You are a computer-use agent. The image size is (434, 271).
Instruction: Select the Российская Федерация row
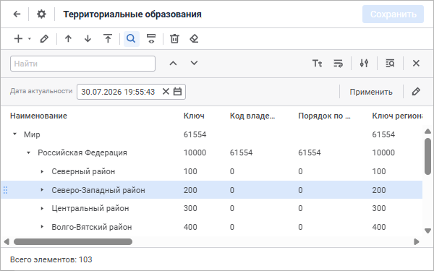[212, 152]
